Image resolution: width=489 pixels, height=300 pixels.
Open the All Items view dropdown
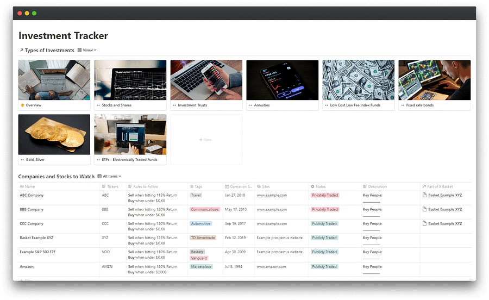(109, 177)
